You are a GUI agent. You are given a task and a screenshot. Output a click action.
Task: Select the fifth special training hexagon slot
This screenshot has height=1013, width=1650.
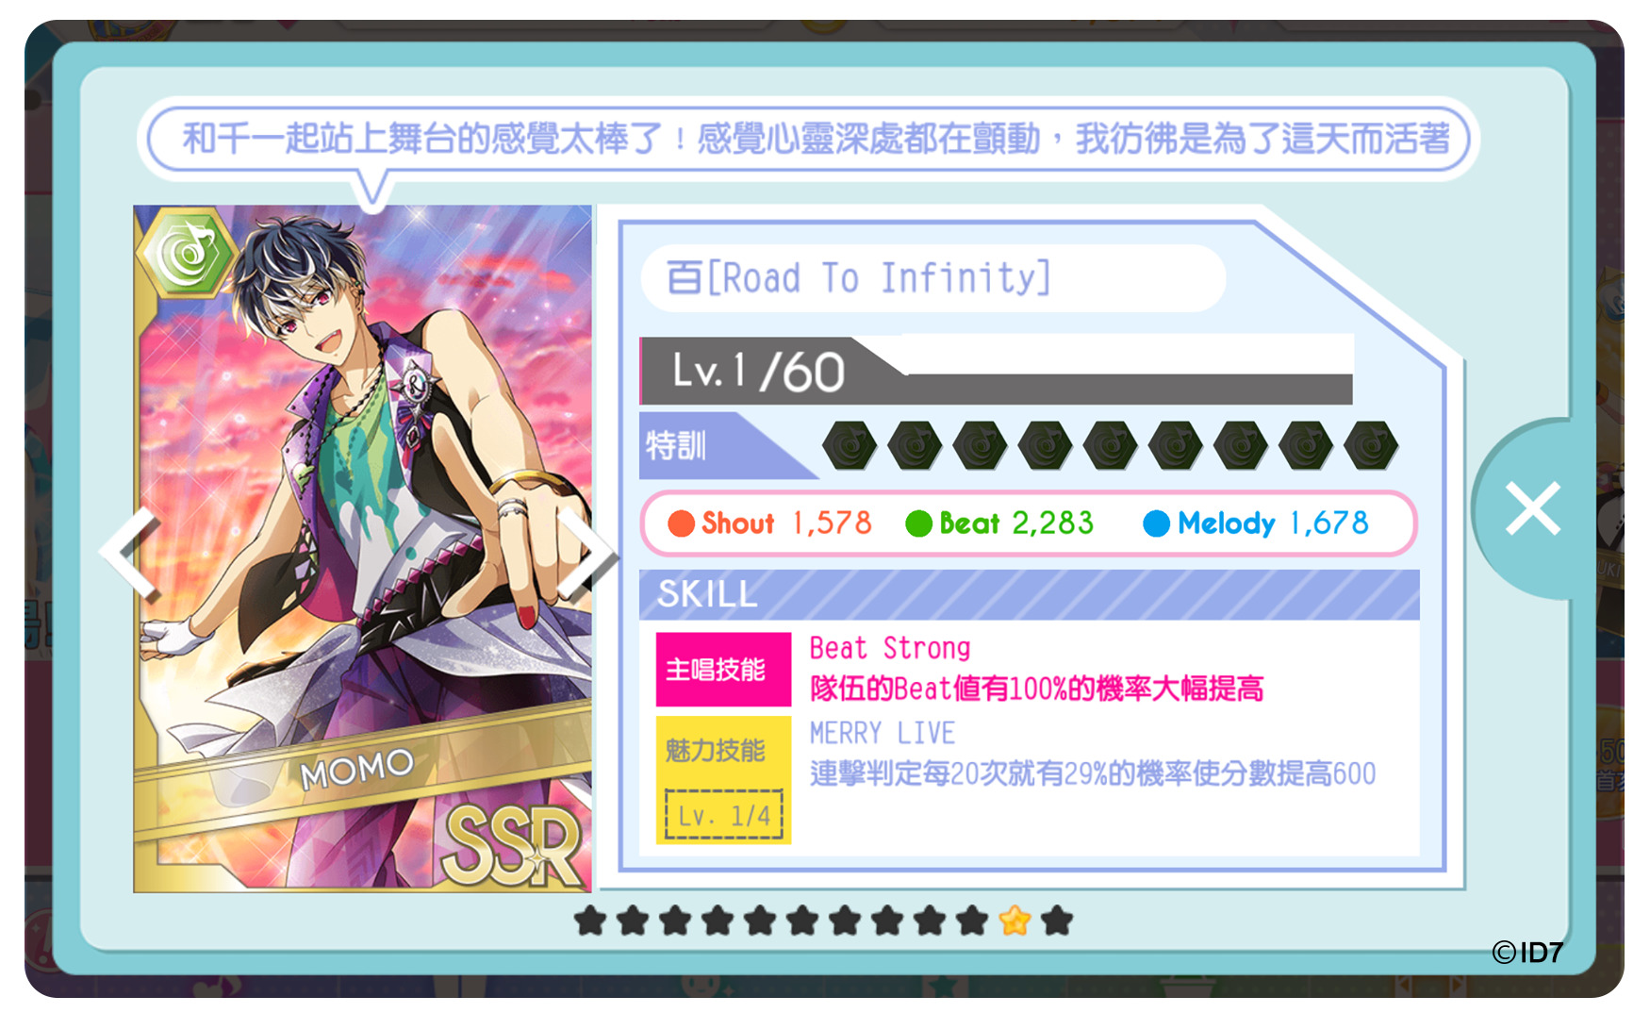tap(1111, 445)
